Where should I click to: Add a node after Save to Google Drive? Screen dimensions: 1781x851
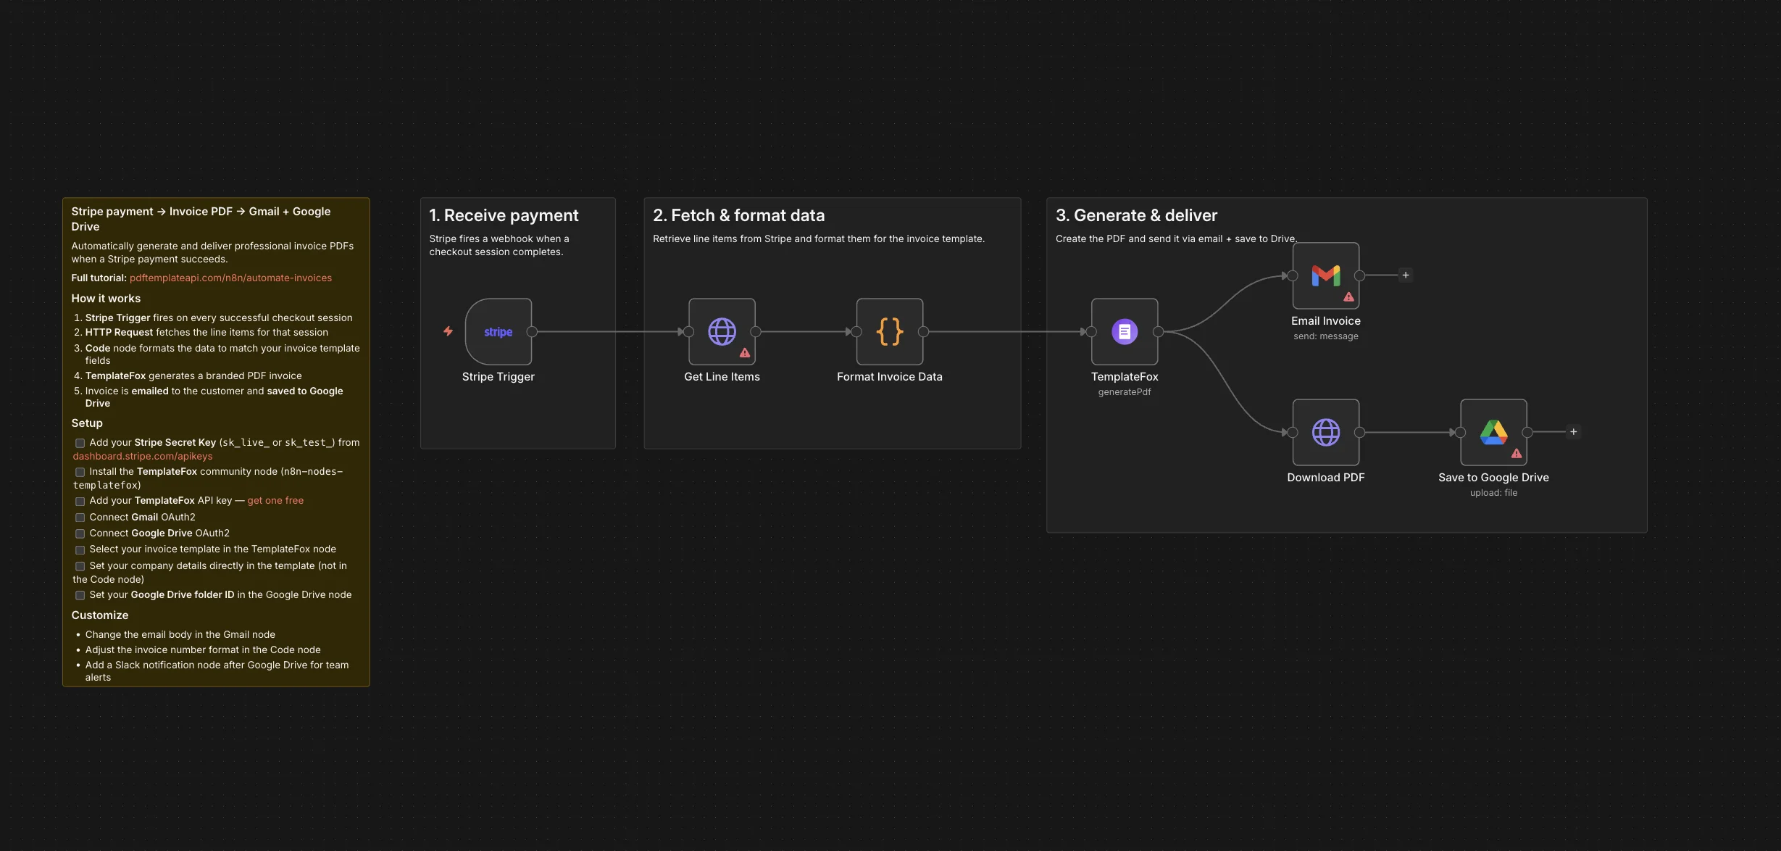point(1573,432)
